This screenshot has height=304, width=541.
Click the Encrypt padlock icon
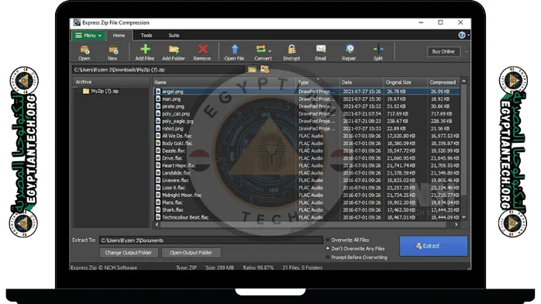click(x=292, y=50)
